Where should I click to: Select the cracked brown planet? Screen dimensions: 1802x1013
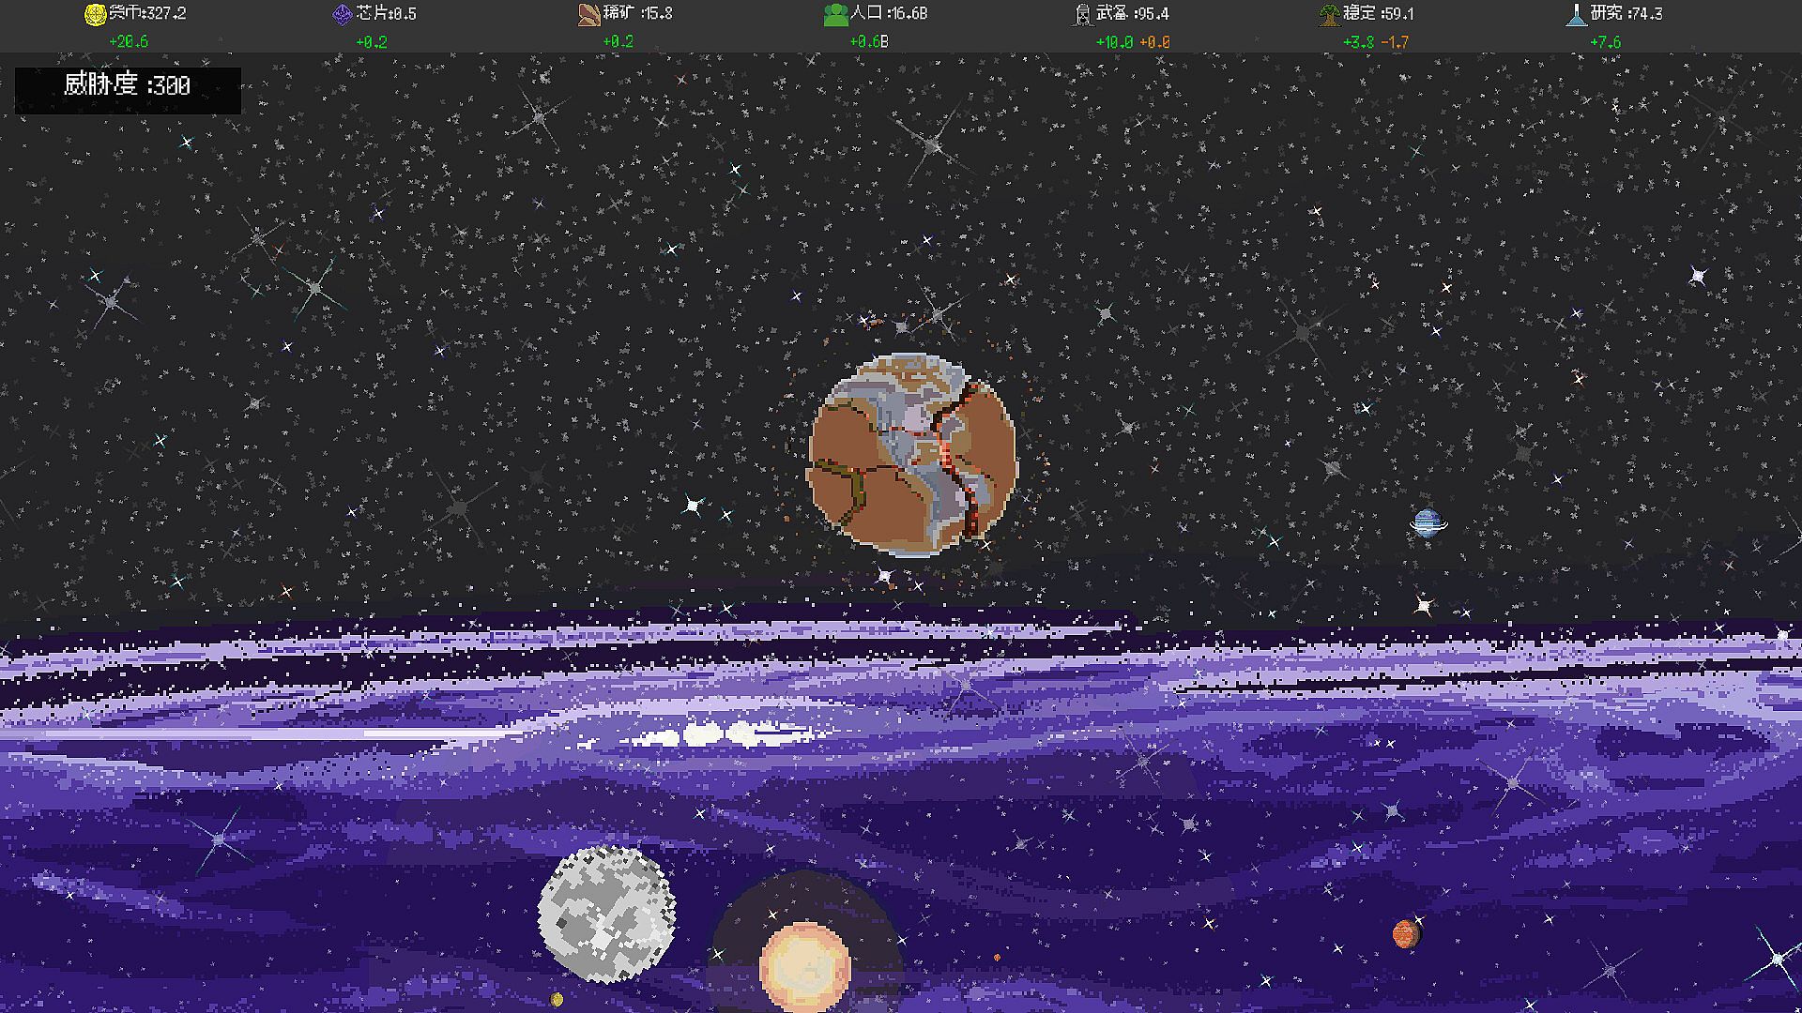pos(912,456)
